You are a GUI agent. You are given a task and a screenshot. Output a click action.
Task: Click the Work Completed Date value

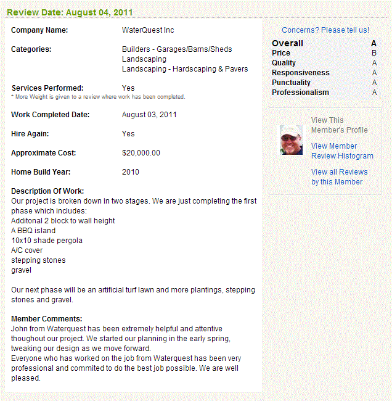pyautogui.click(x=149, y=115)
